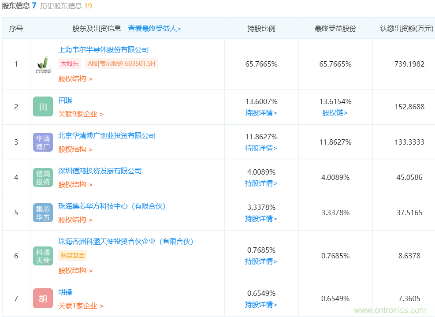435x317 pixels.
Task: Expand 股权结构 for 上海韦尔半导体
Action: click(x=72, y=79)
